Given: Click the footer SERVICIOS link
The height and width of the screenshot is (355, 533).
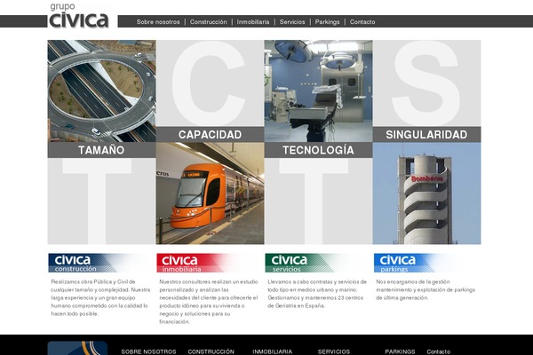Looking at the screenshot, I should (x=334, y=351).
